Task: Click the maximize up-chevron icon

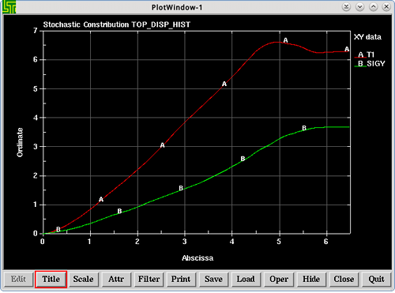Action: [373, 7]
